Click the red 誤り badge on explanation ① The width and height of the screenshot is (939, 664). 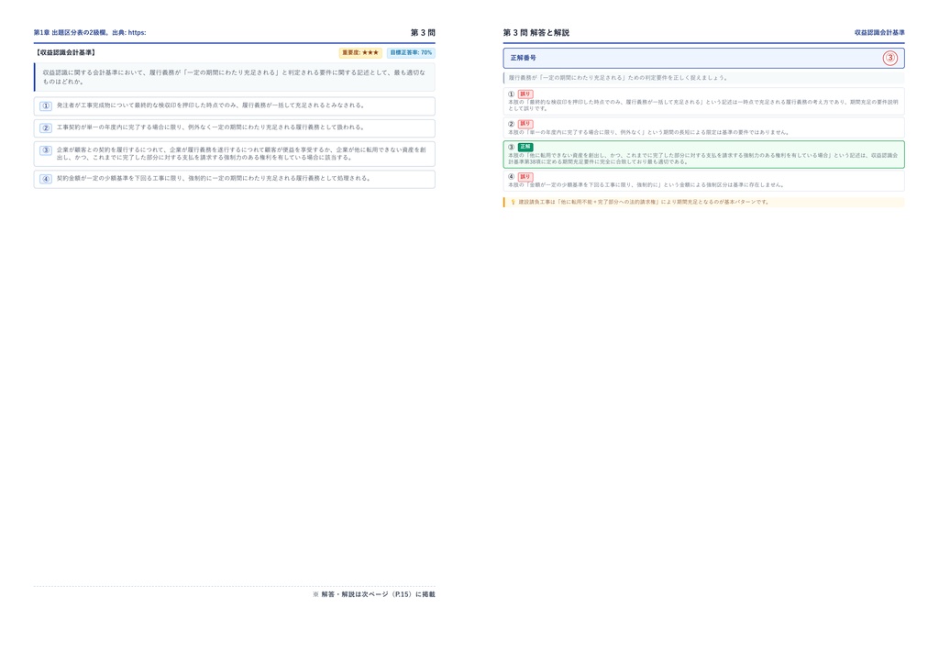click(525, 94)
